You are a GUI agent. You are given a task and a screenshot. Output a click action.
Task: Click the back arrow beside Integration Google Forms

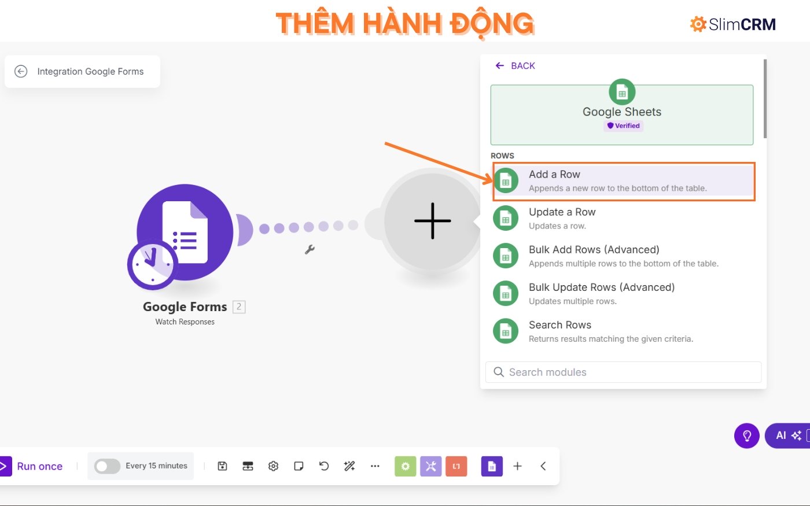[21, 71]
